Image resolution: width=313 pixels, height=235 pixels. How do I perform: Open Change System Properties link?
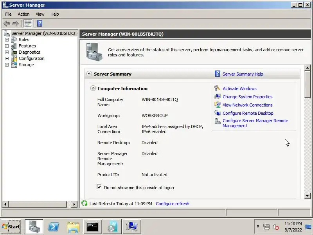[x=248, y=97]
